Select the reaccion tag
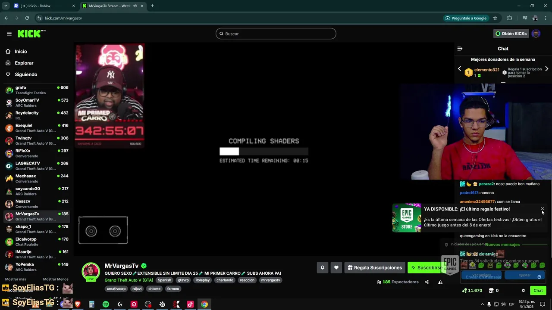Screen dimensions: 552x310 click(247, 280)
